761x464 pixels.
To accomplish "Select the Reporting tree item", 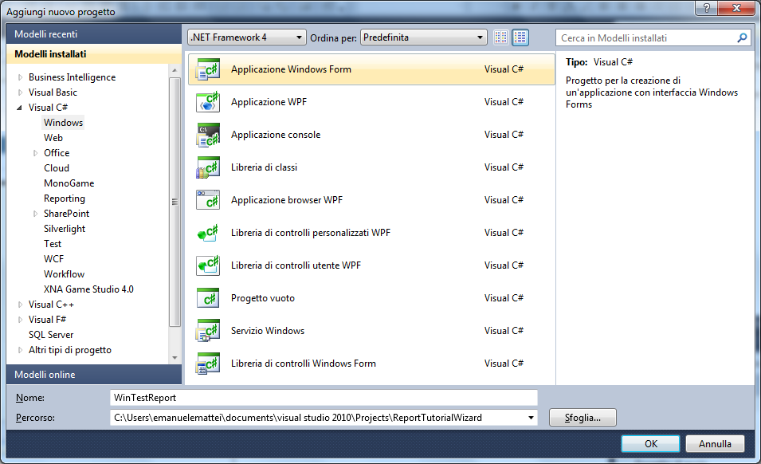I will pos(65,199).
